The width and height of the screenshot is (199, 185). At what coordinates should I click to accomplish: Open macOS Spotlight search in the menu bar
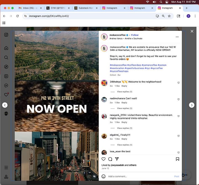[x=161, y=2]
